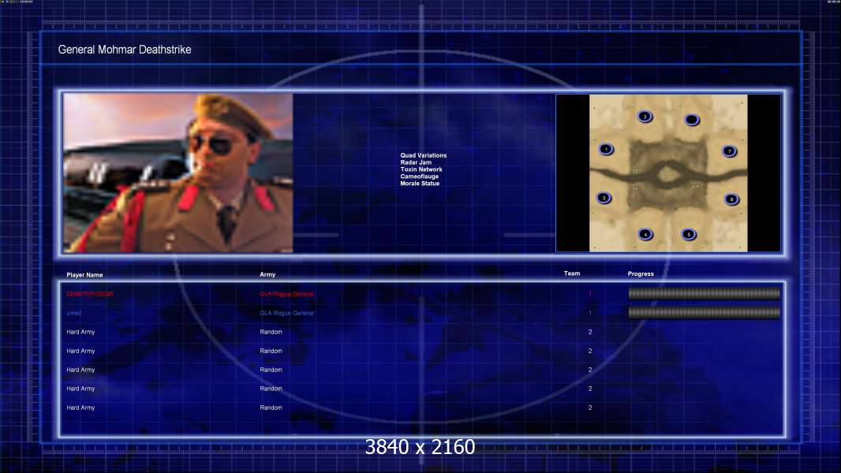Select start position 6 on map
This screenshot has width=841, height=473.
(x=731, y=199)
